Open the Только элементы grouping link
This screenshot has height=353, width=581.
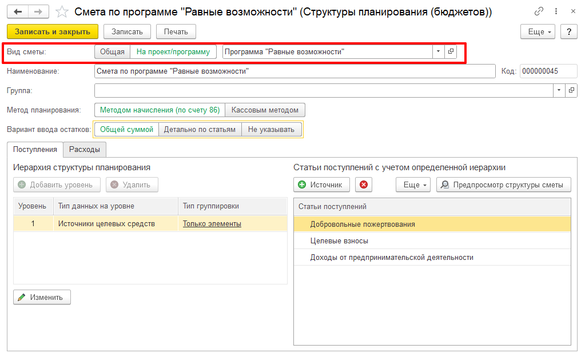[x=212, y=224]
